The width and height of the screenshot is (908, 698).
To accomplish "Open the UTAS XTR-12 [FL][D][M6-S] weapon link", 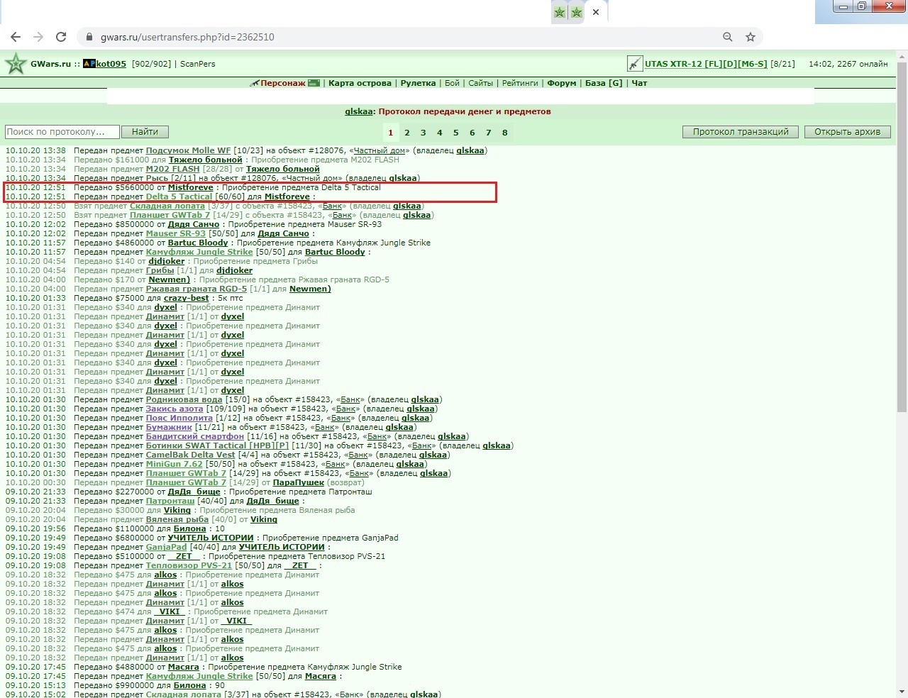I will pyautogui.click(x=706, y=64).
